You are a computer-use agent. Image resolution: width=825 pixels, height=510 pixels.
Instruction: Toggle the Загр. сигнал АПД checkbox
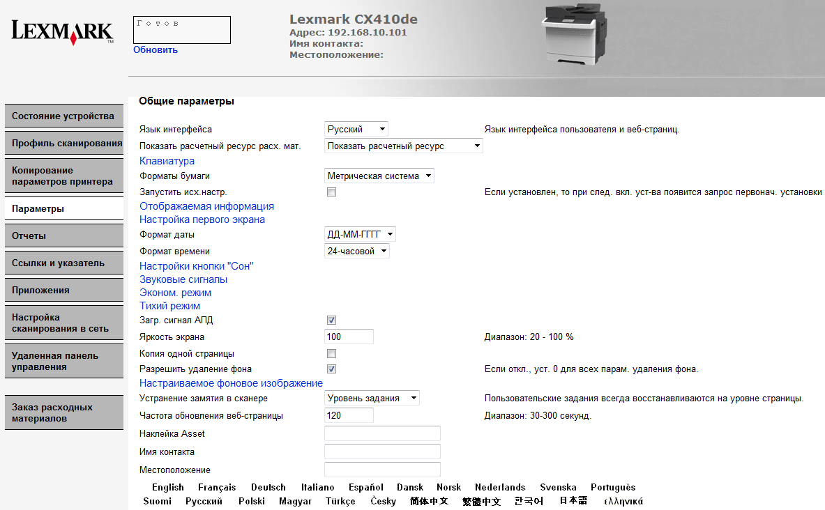pos(331,320)
